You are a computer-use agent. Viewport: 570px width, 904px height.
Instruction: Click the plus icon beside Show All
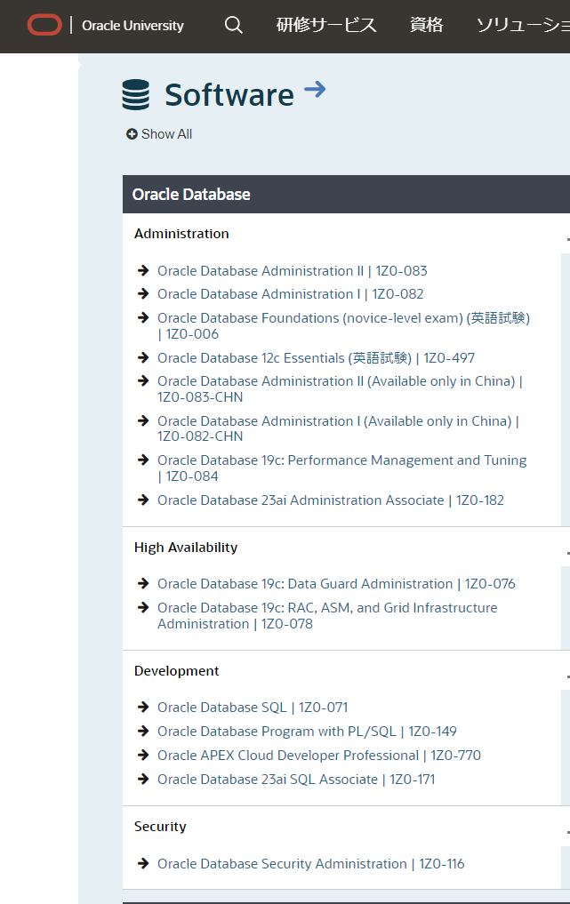[132, 134]
